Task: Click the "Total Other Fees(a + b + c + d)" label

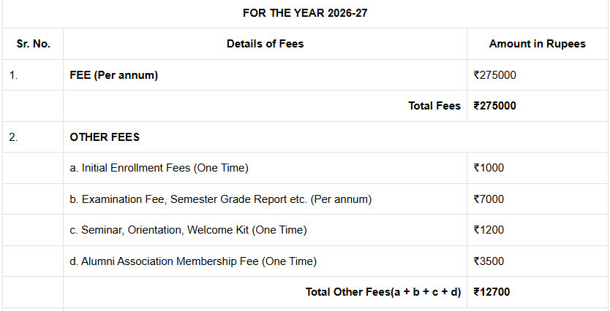Action: pyautogui.click(x=383, y=292)
